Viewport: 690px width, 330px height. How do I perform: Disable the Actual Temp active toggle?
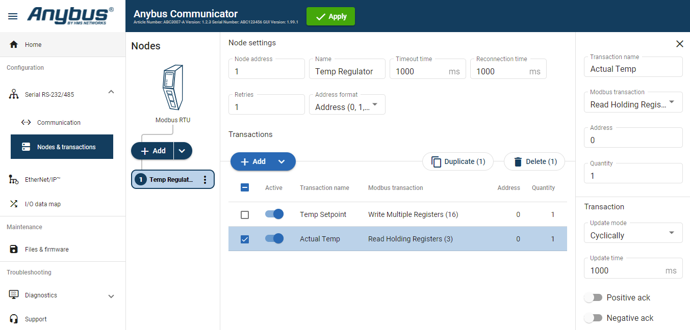[274, 238]
